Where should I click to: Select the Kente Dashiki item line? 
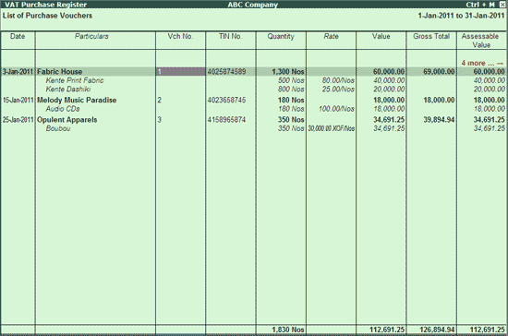68,89
